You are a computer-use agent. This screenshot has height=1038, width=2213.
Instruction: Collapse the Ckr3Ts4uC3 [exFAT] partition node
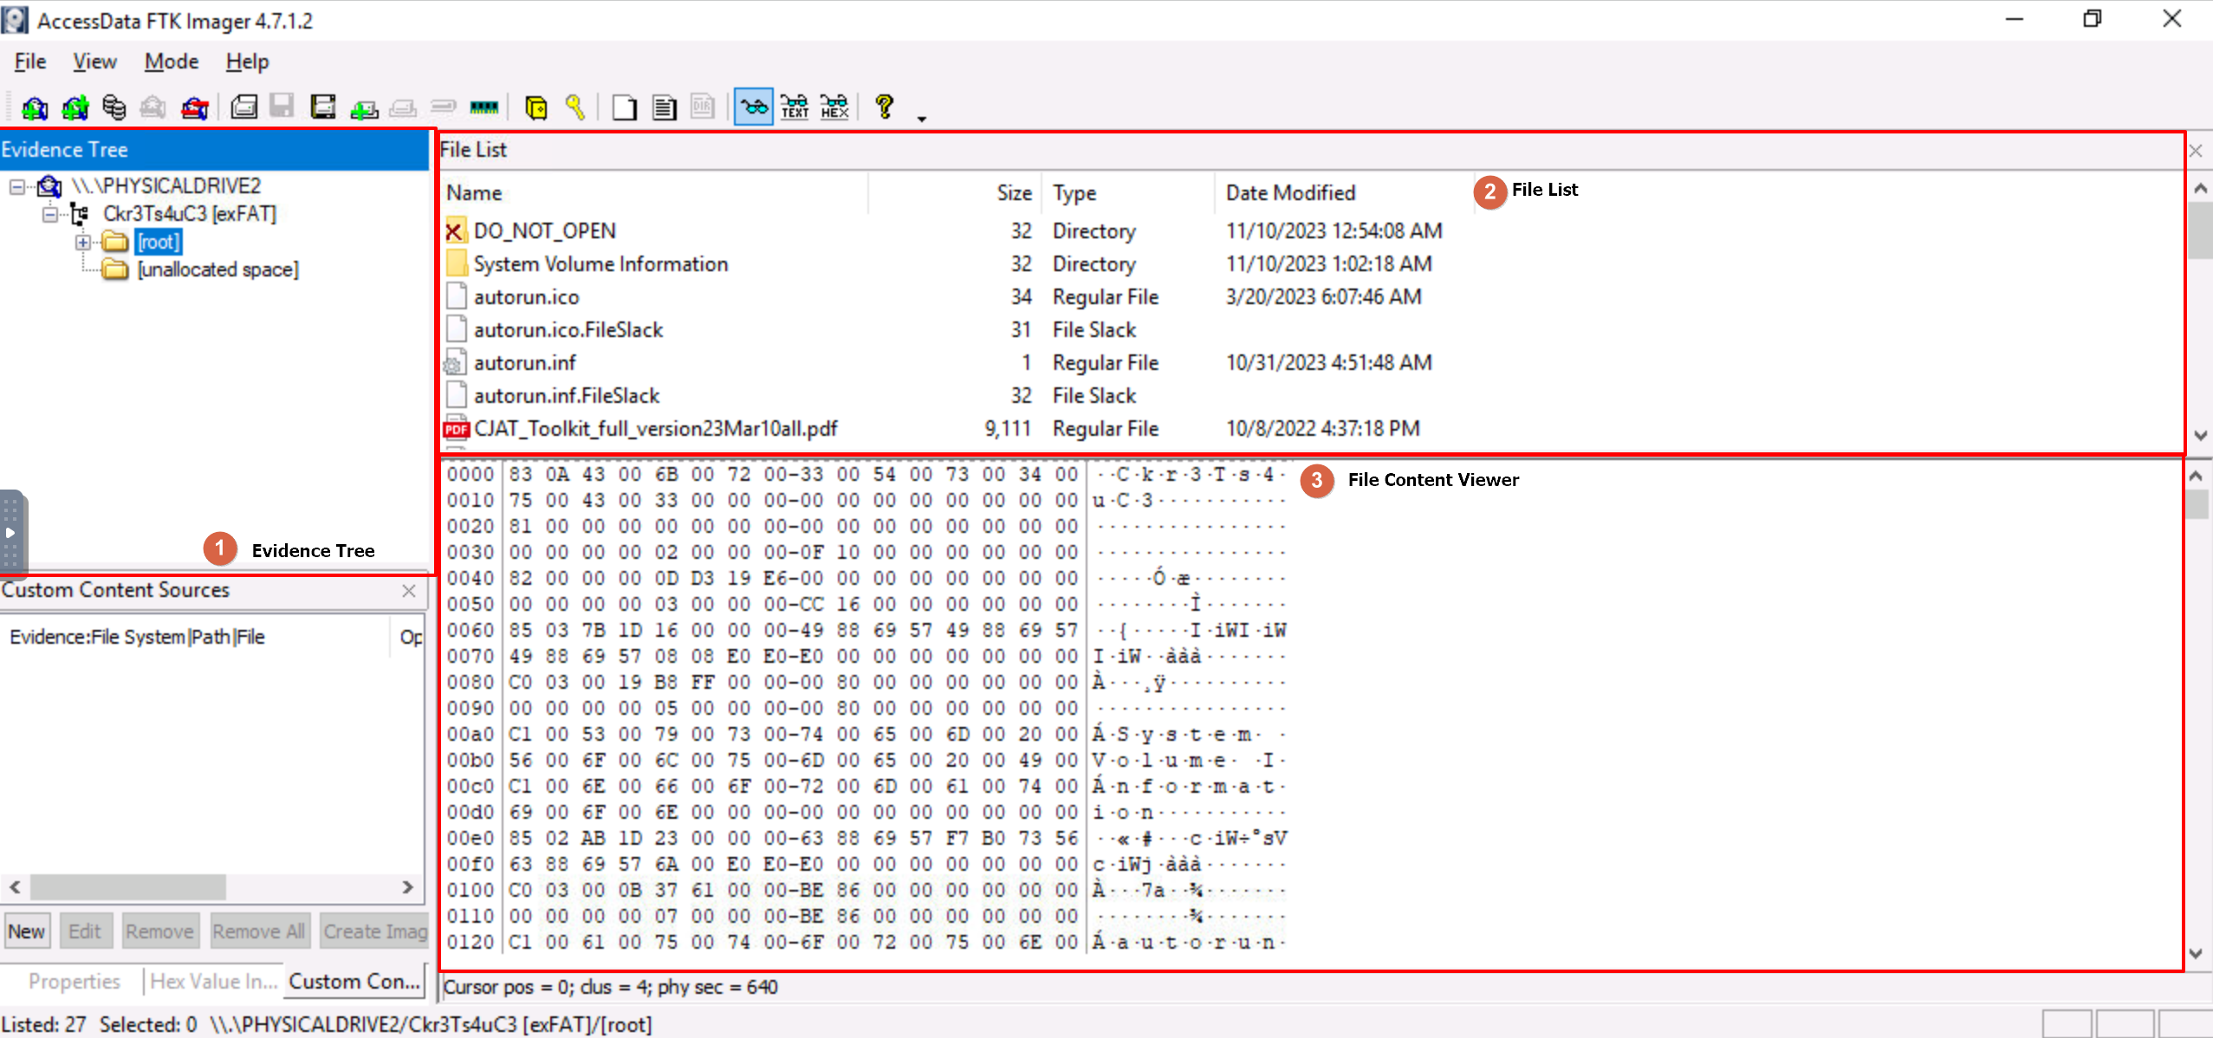[50, 214]
